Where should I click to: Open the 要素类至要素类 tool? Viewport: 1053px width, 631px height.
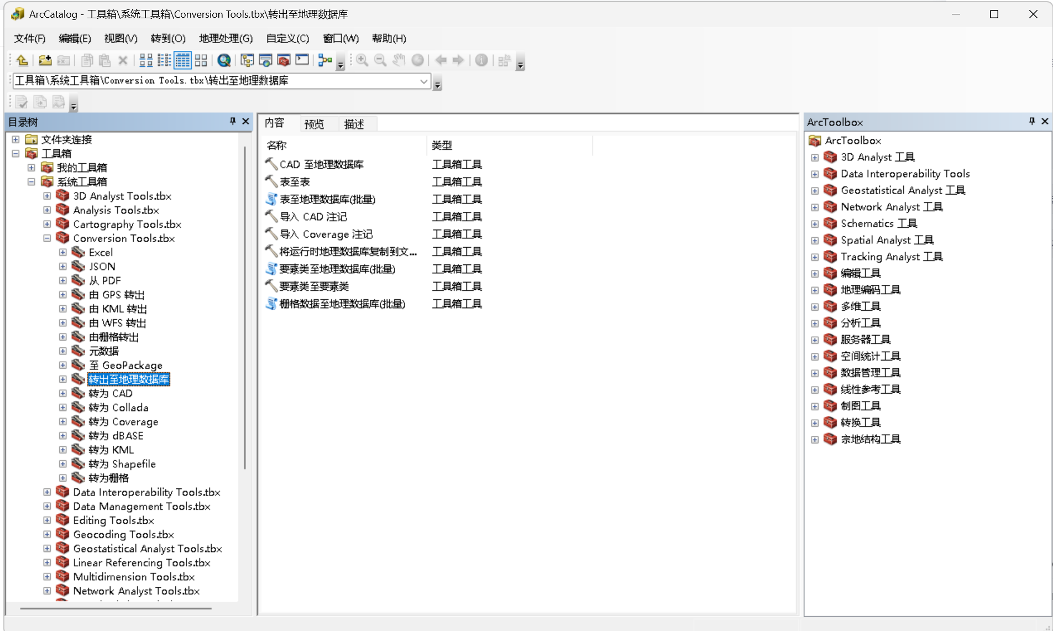tap(314, 286)
